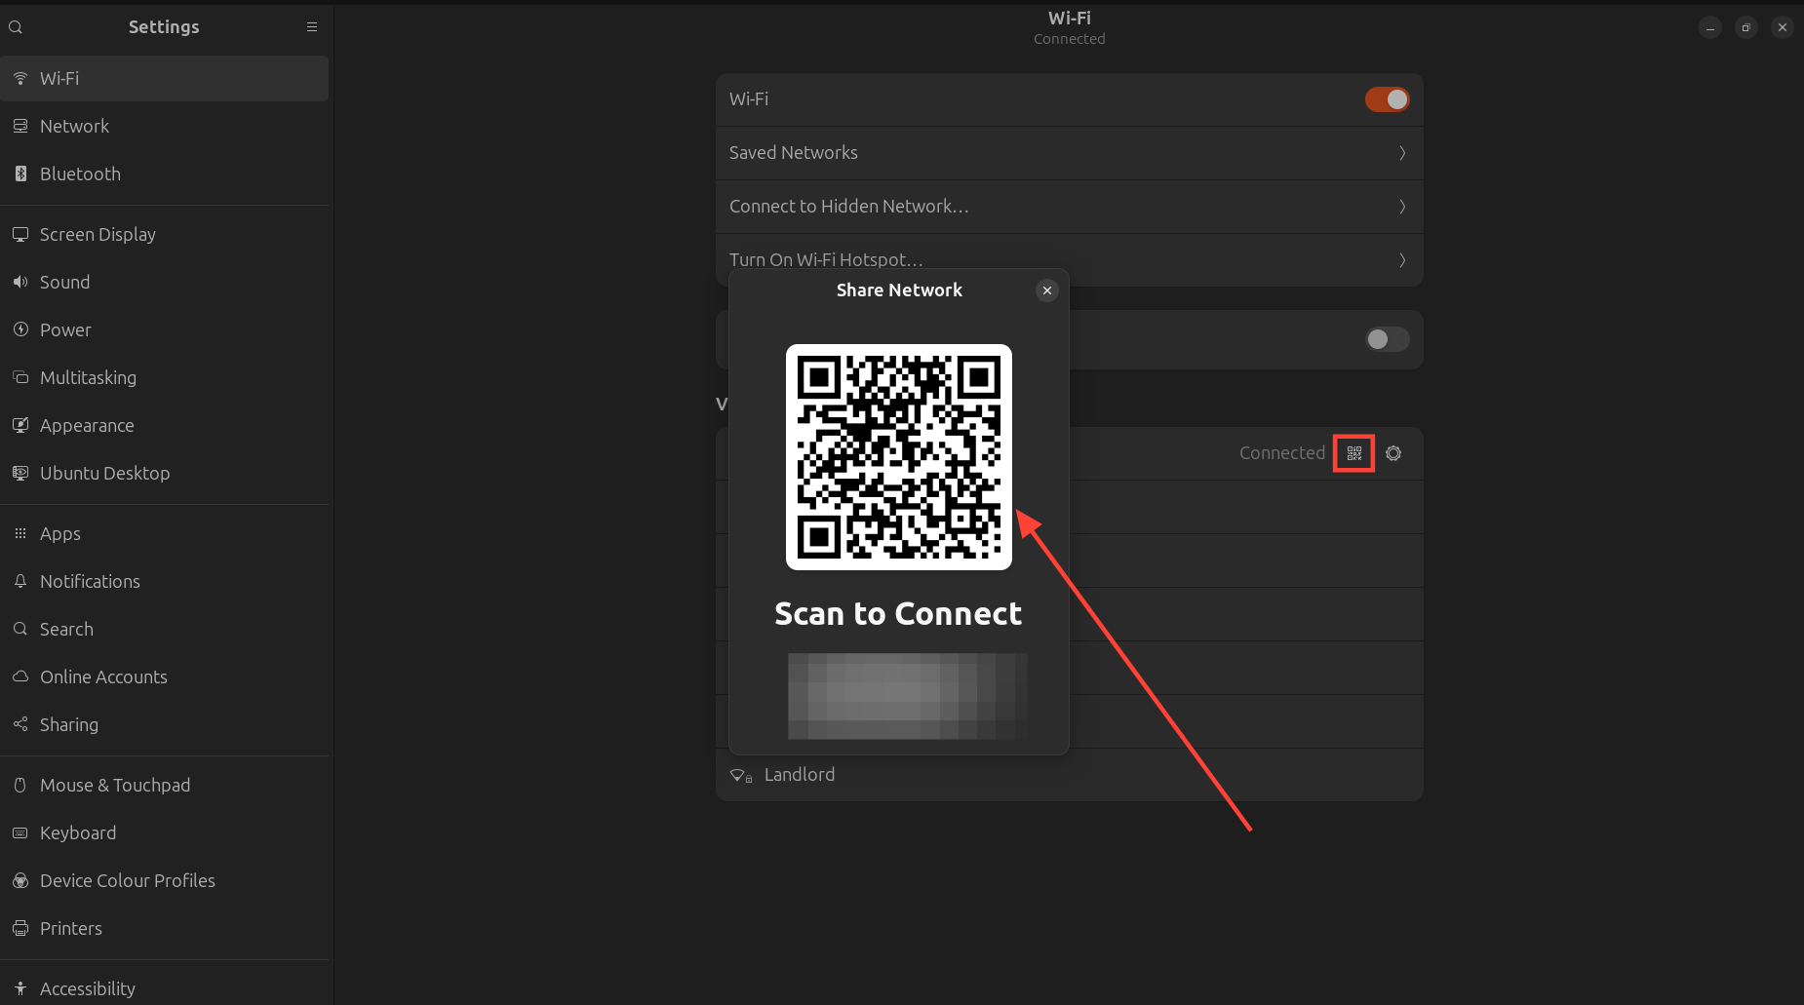Click the Search magnifier icon in sidebar list
The height and width of the screenshot is (1005, 1804).
pos(20,629)
